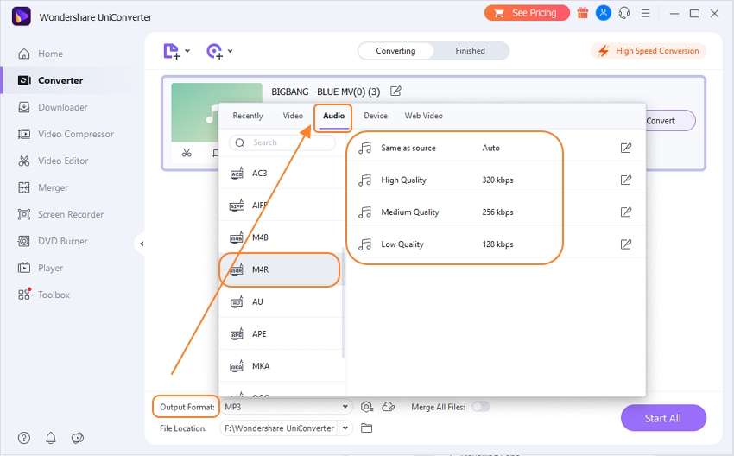Switch to the Device tab

376,116
